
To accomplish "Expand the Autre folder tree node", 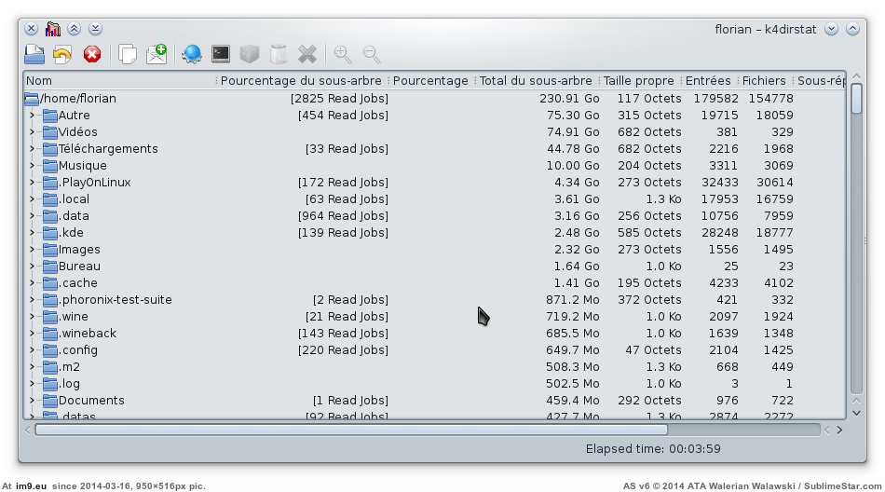I will [32, 116].
